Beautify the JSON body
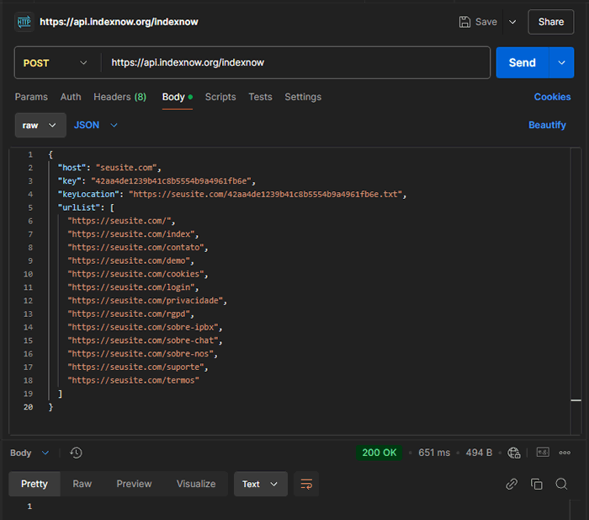This screenshot has width=589, height=520. tap(547, 125)
